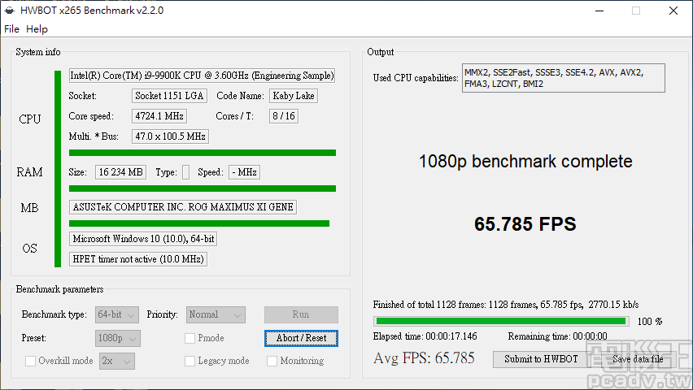The height and width of the screenshot is (390, 693).
Task: Click the Finished of total 1128 frames line
Action: pos(506,305)
